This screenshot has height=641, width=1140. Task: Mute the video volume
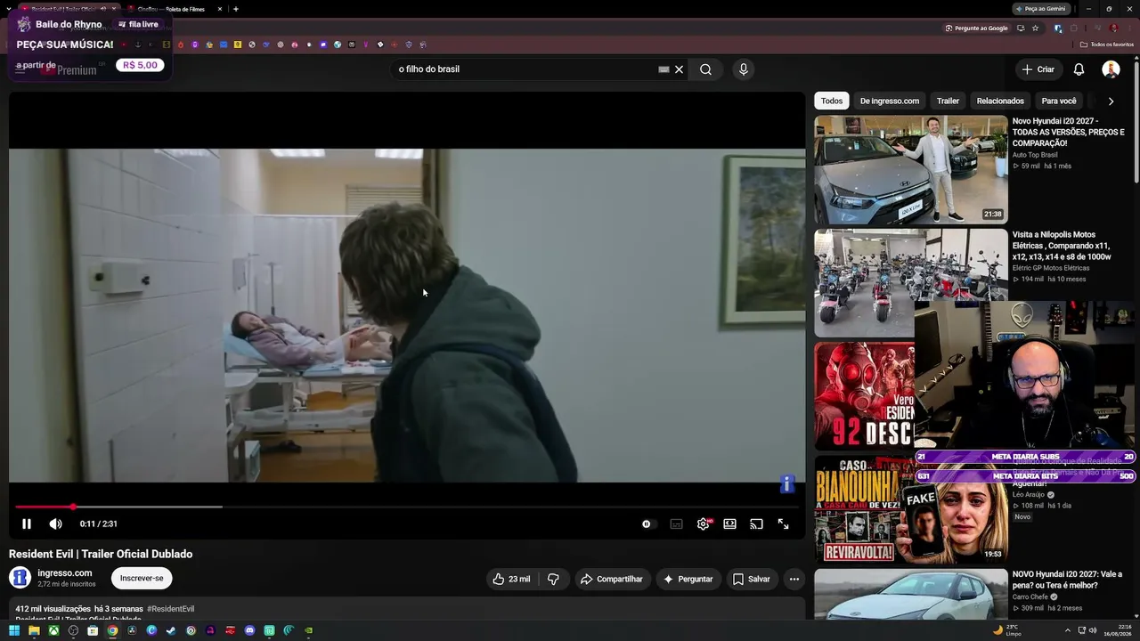pyautogui.click(x=55, y=524)
